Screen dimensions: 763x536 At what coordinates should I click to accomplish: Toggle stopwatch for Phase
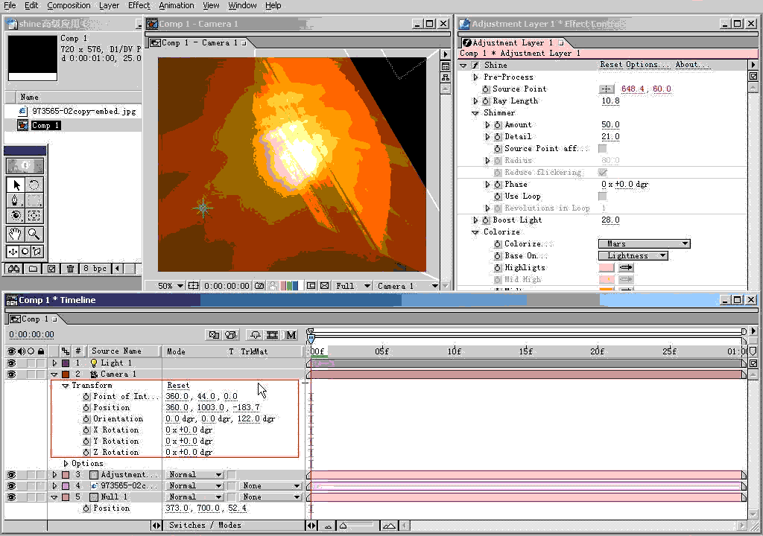pos(497,185)
